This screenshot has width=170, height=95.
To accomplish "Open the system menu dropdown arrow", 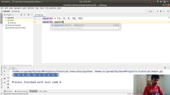I will click(x=168, y=2).
